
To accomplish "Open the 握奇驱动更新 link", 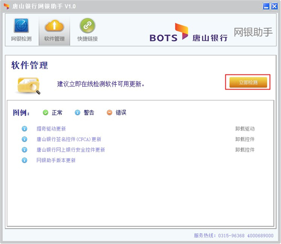I will click(x=51, y=129).
